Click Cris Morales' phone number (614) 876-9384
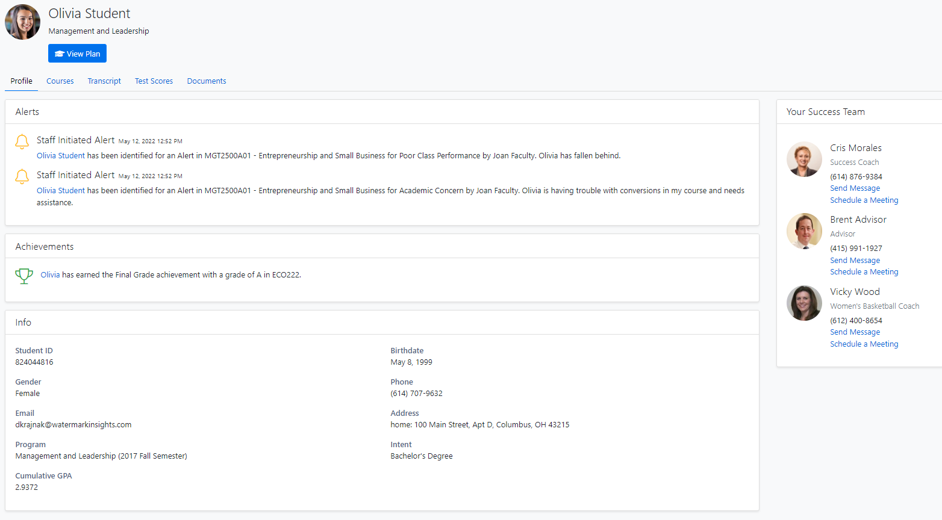 [x=856, y=176]
